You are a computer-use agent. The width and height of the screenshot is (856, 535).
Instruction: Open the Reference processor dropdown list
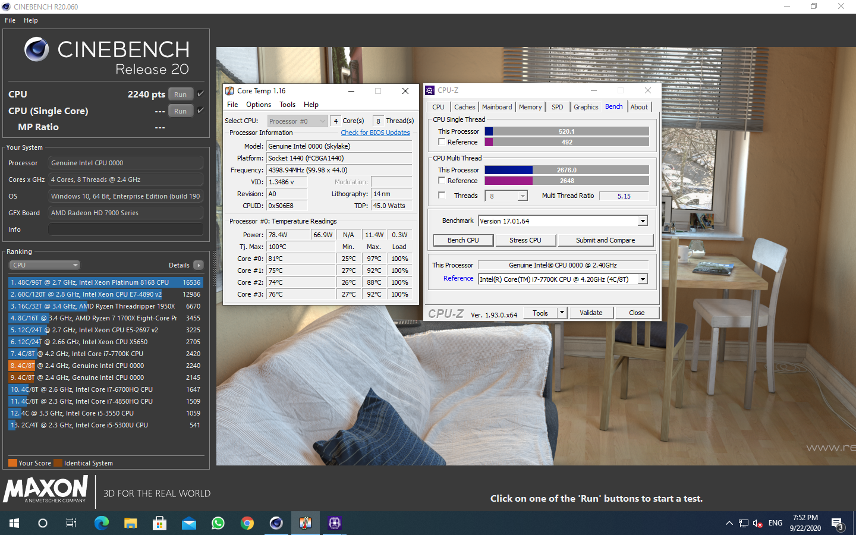(x=643, y=279)
